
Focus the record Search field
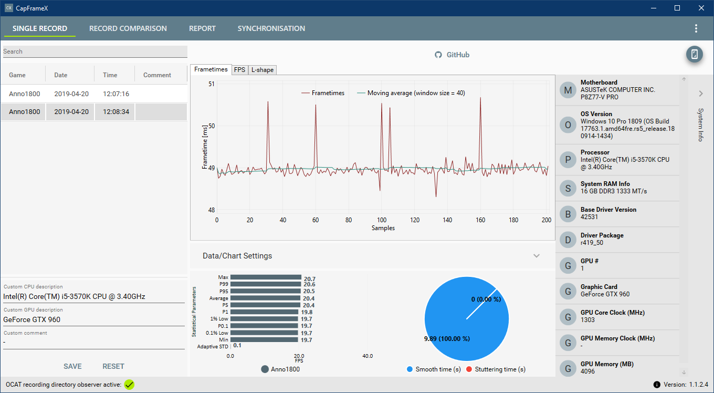pos(95,51)
